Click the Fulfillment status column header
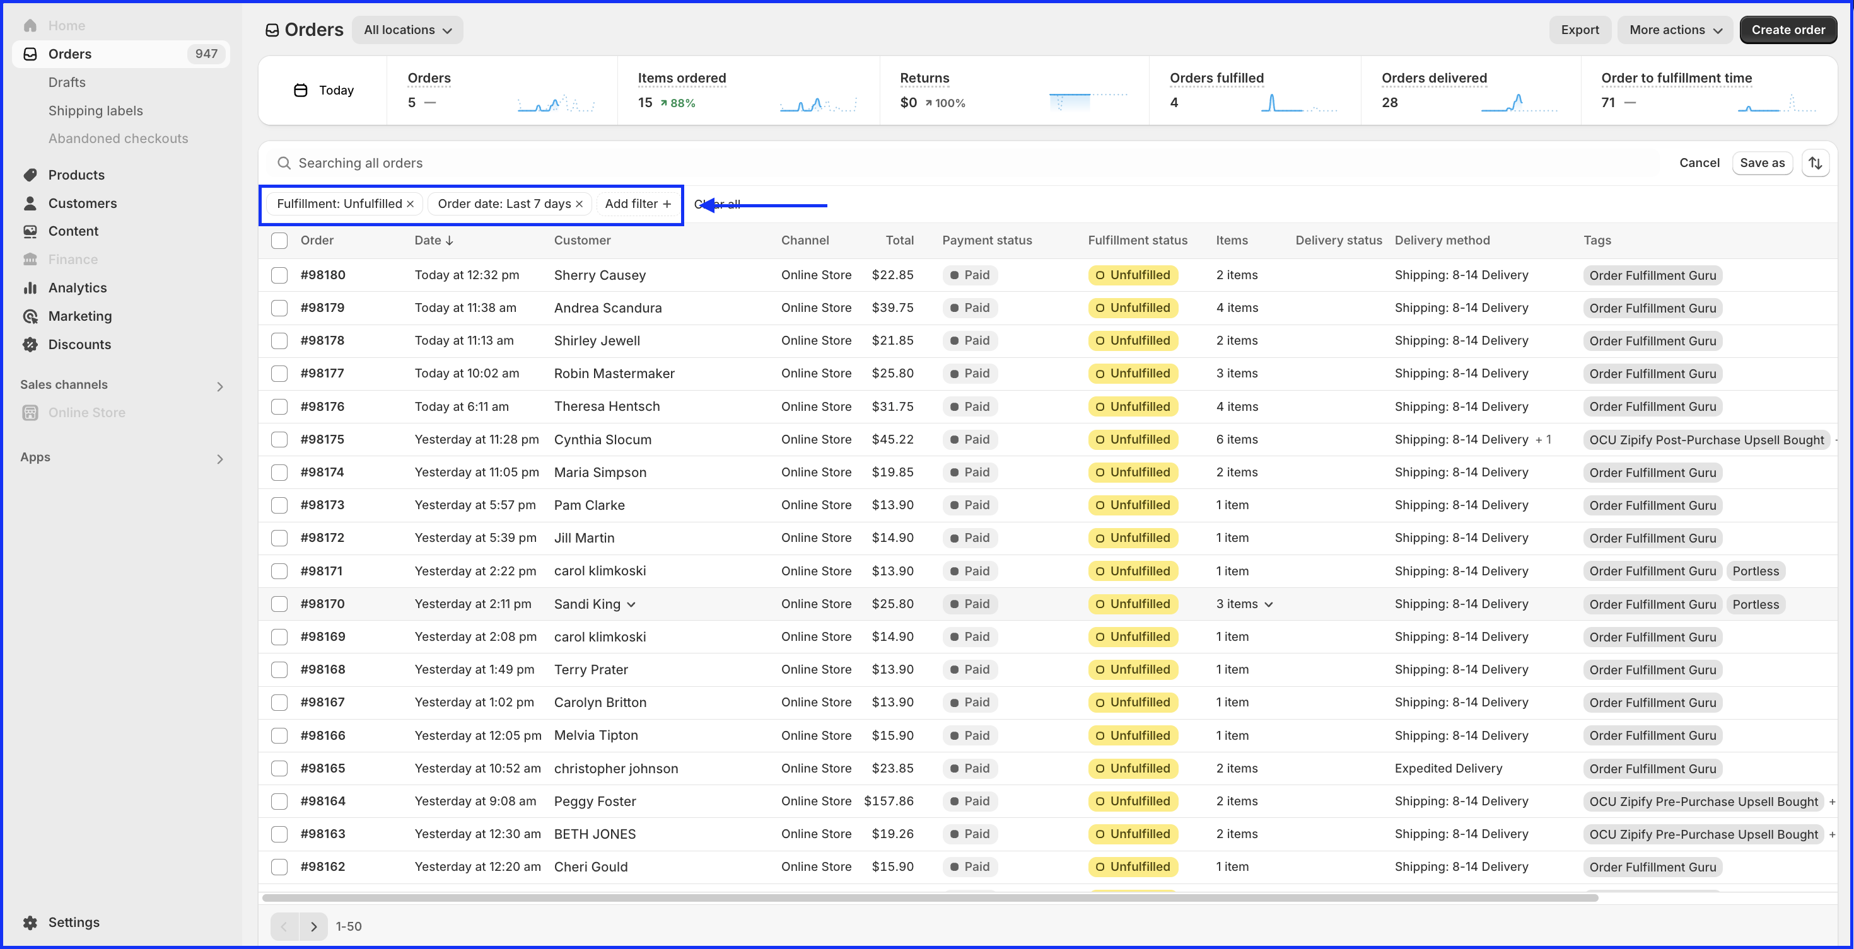 1138,241
